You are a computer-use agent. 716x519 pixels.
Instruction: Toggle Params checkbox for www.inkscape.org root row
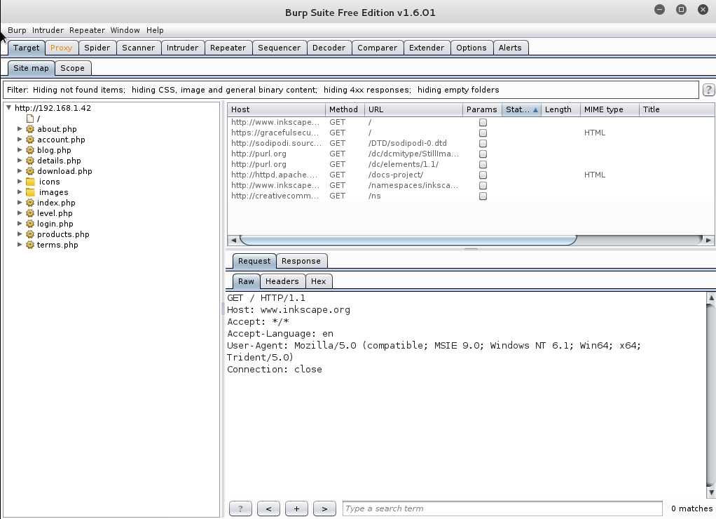tap(483, 122)
